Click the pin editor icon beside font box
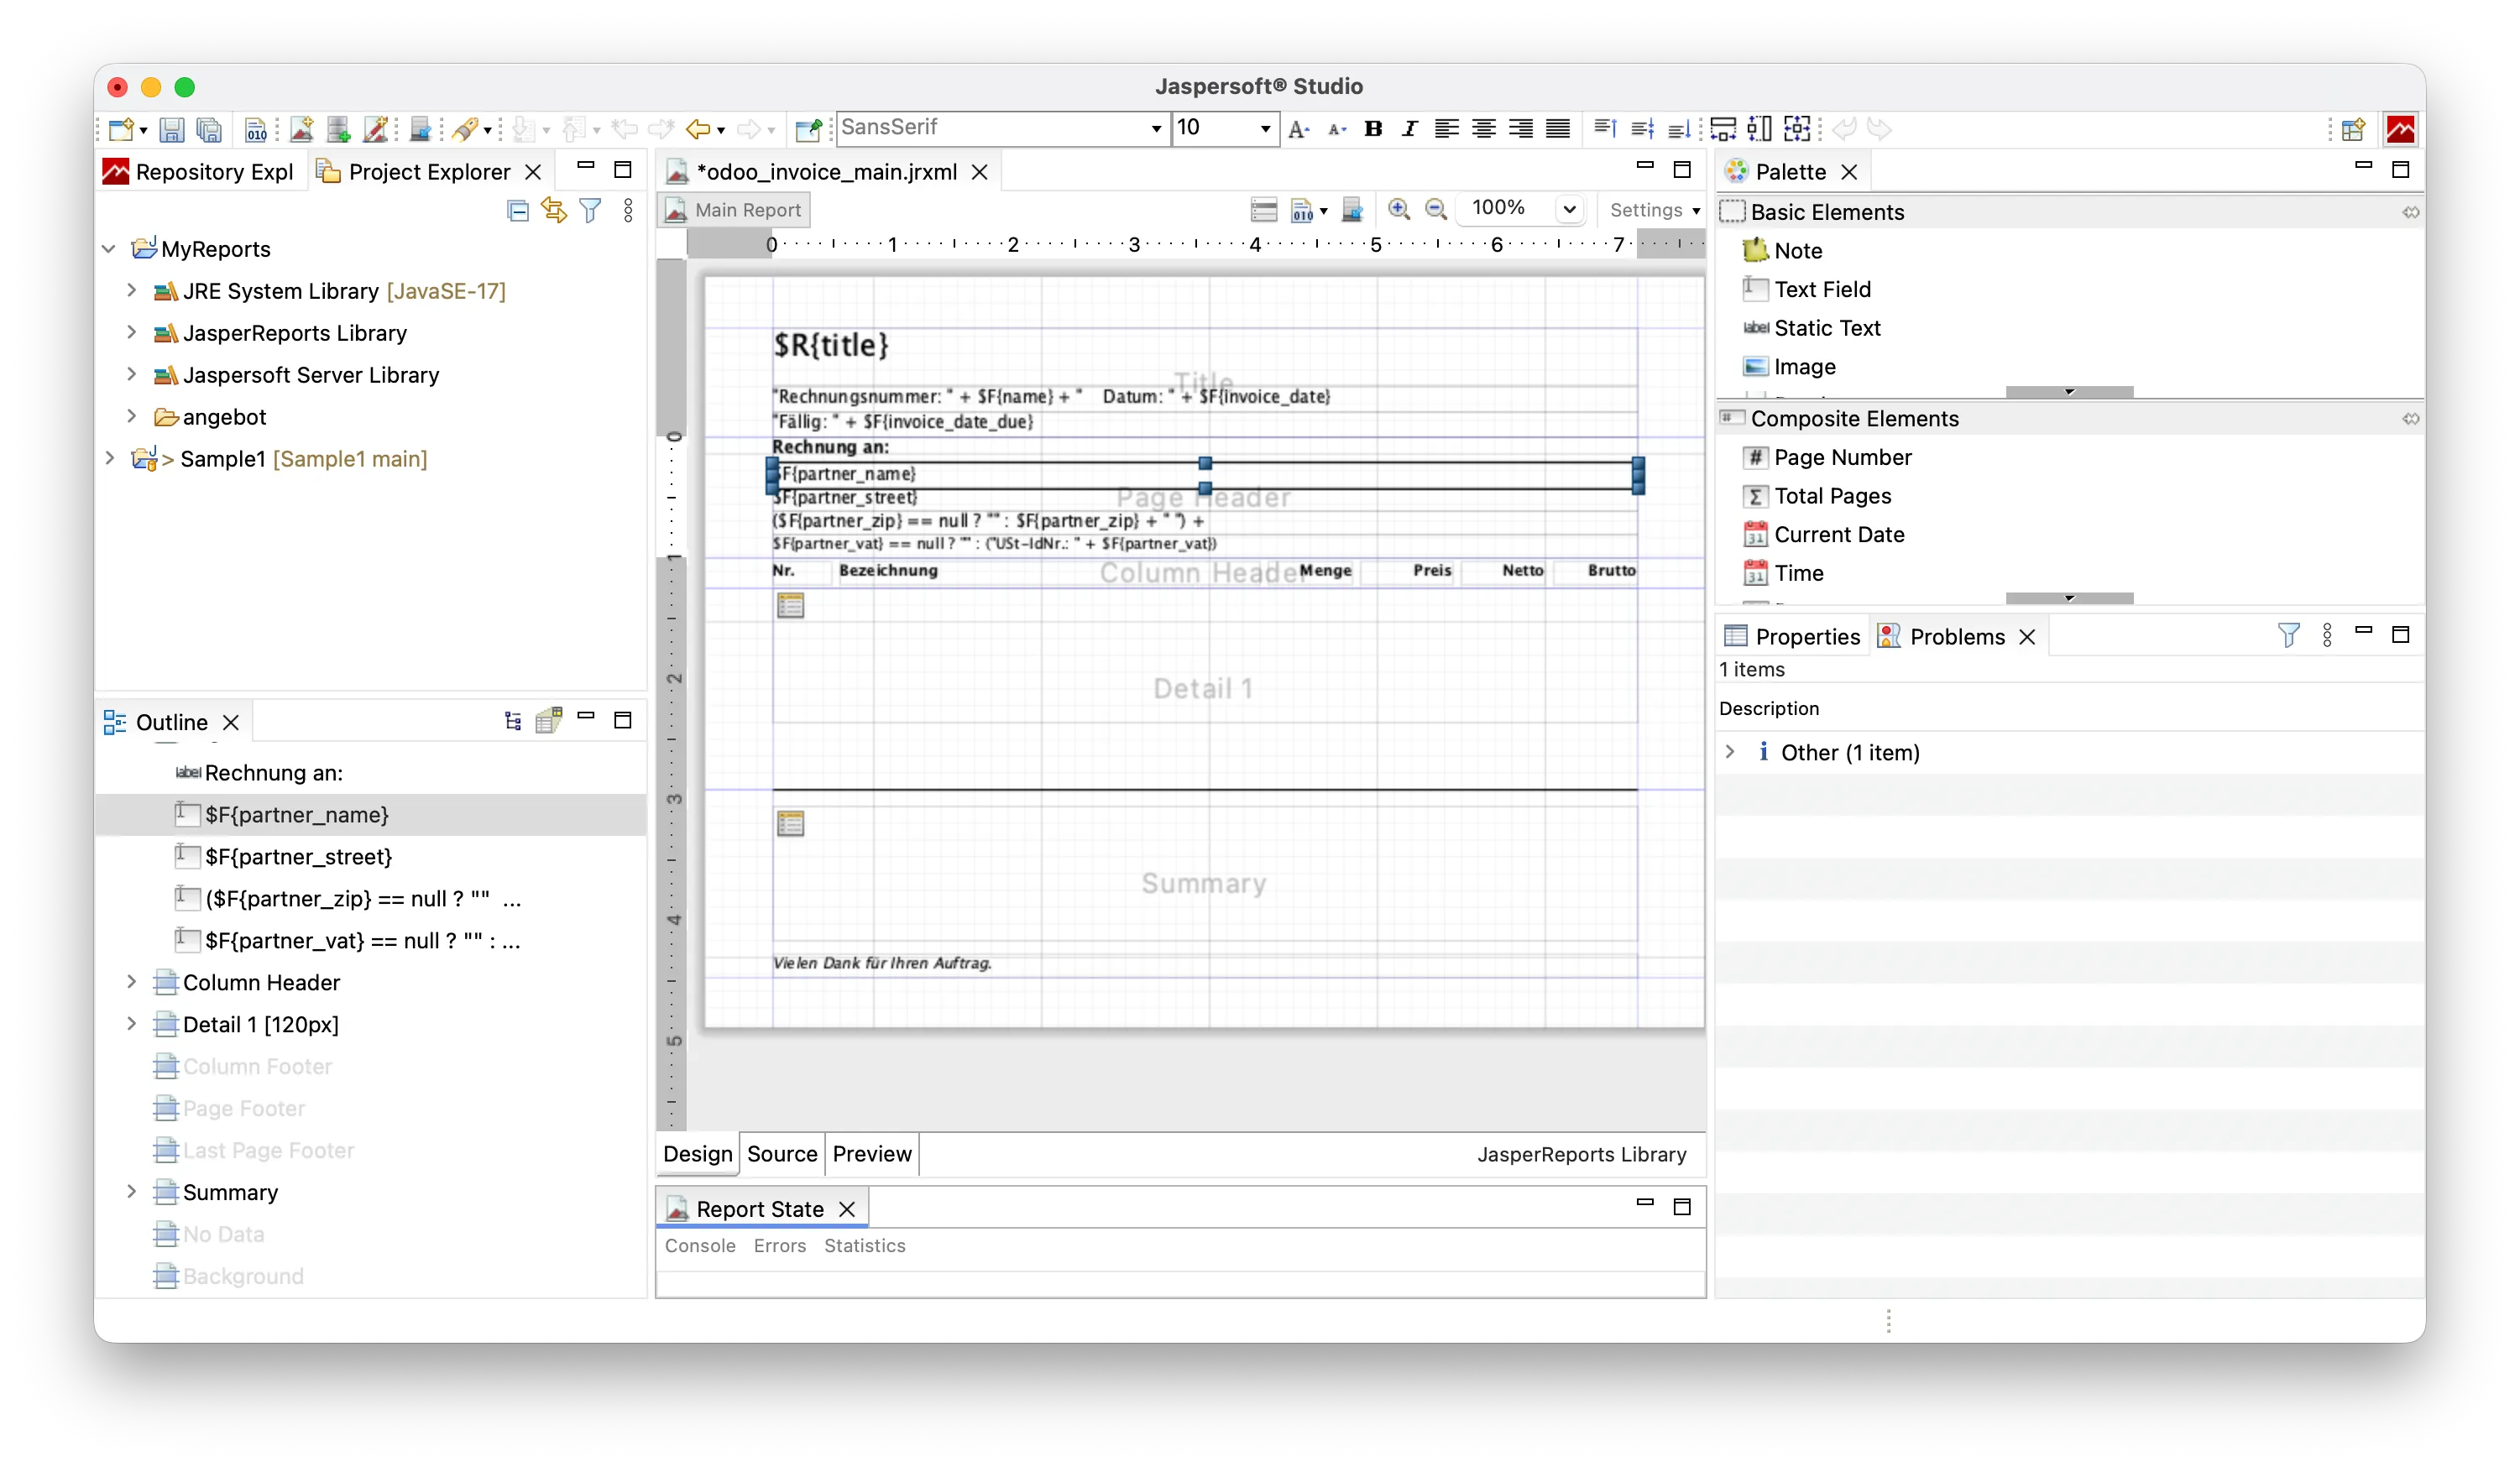 [x=808, y=129]
